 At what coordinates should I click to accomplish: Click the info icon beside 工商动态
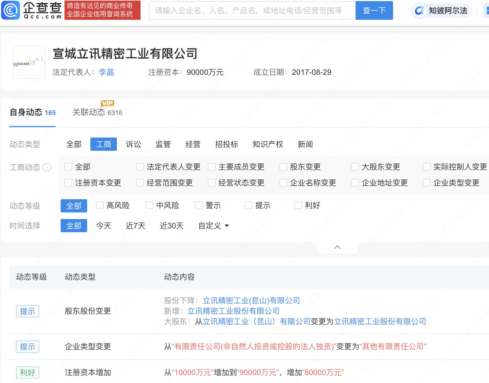coord(47,167)
